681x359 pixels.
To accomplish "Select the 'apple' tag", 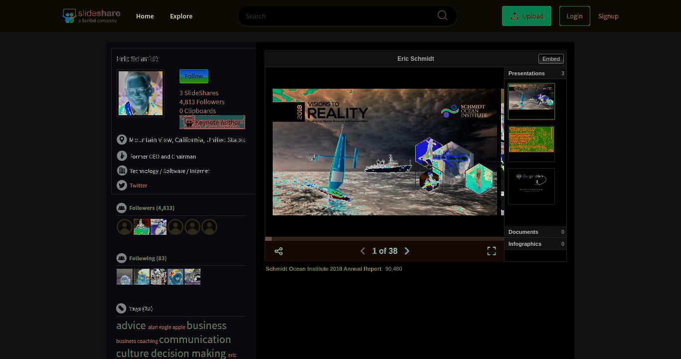I will (179, 327).
